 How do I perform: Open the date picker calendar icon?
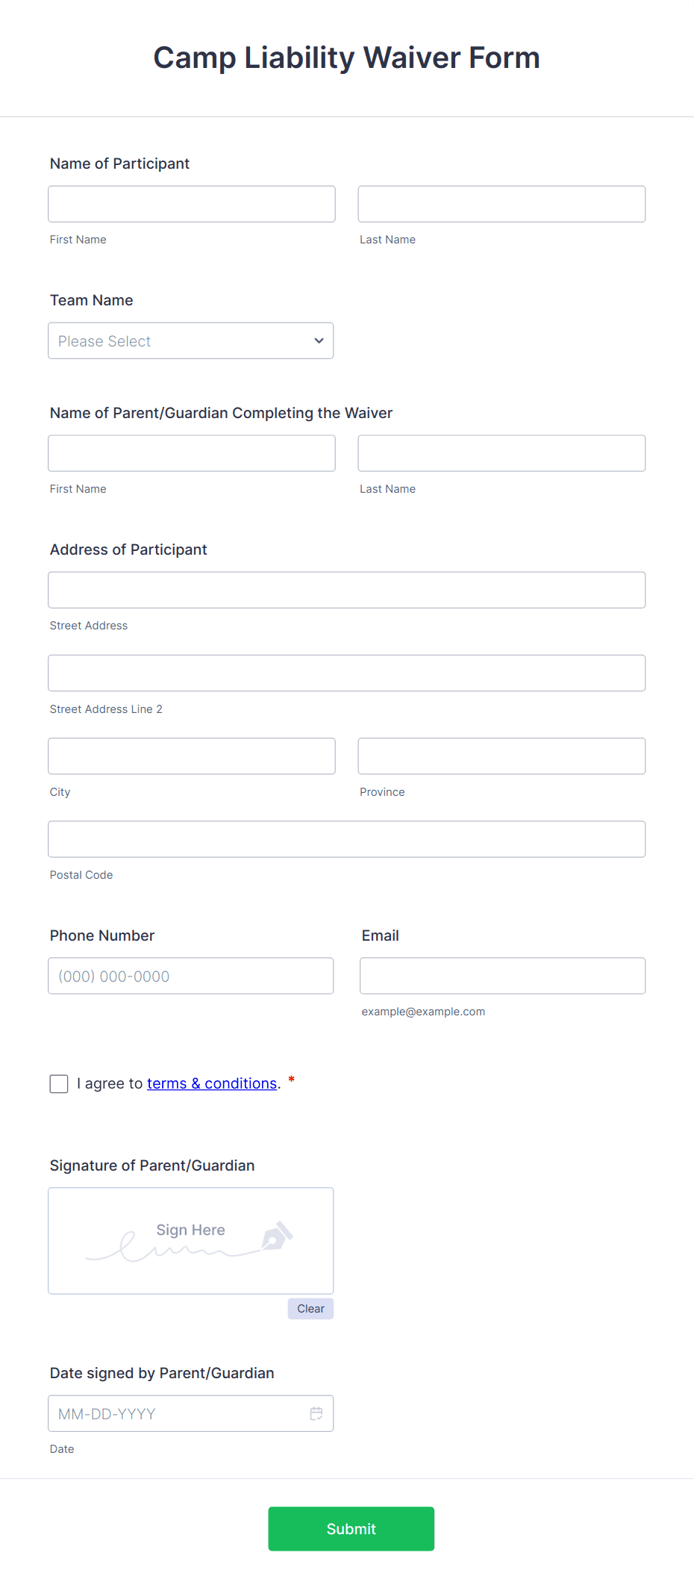316,1407
